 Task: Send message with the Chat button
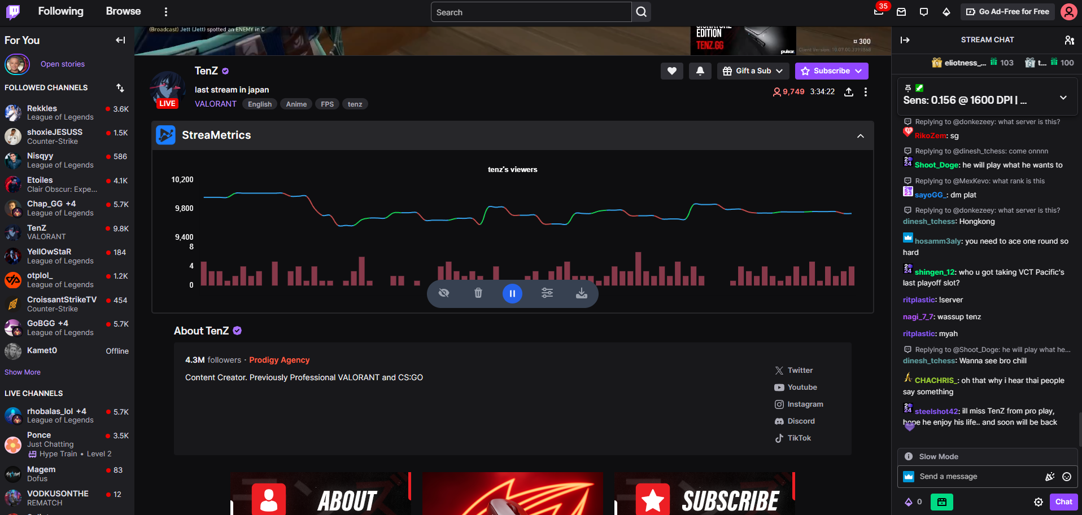(x=1063, y=502)
